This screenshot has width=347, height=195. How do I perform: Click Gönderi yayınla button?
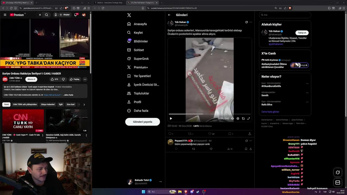(x=143, y=122)
